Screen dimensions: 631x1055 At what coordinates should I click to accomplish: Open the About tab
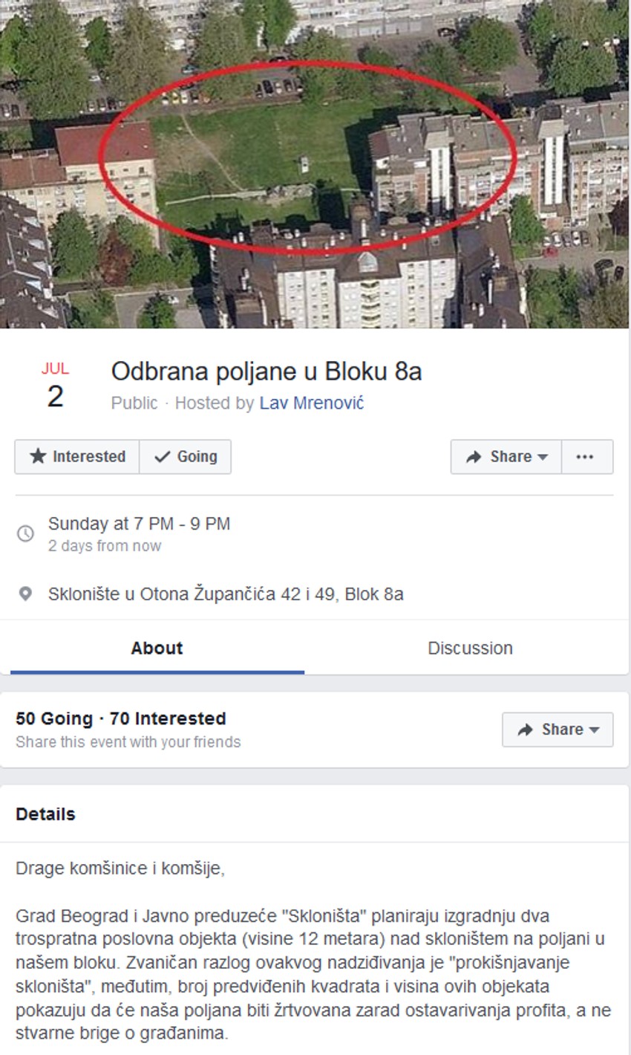(x=157, y=647)
